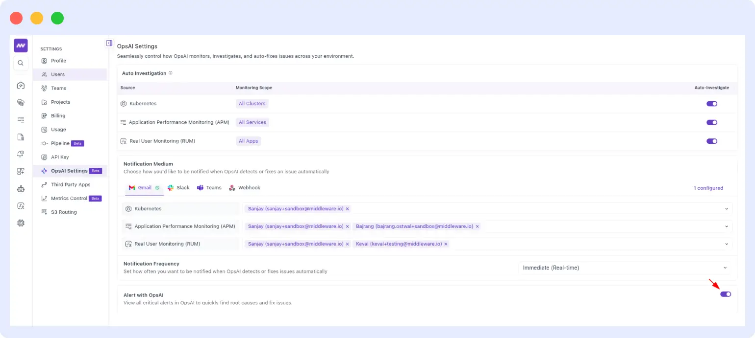Remove Keval from RUM recipients

[446, 244]
